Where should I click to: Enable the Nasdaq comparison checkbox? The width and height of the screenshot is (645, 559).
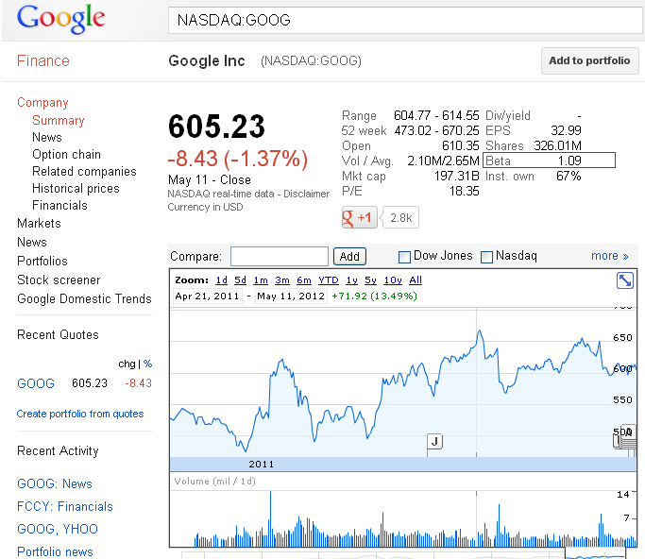click(x=486, y=257)
